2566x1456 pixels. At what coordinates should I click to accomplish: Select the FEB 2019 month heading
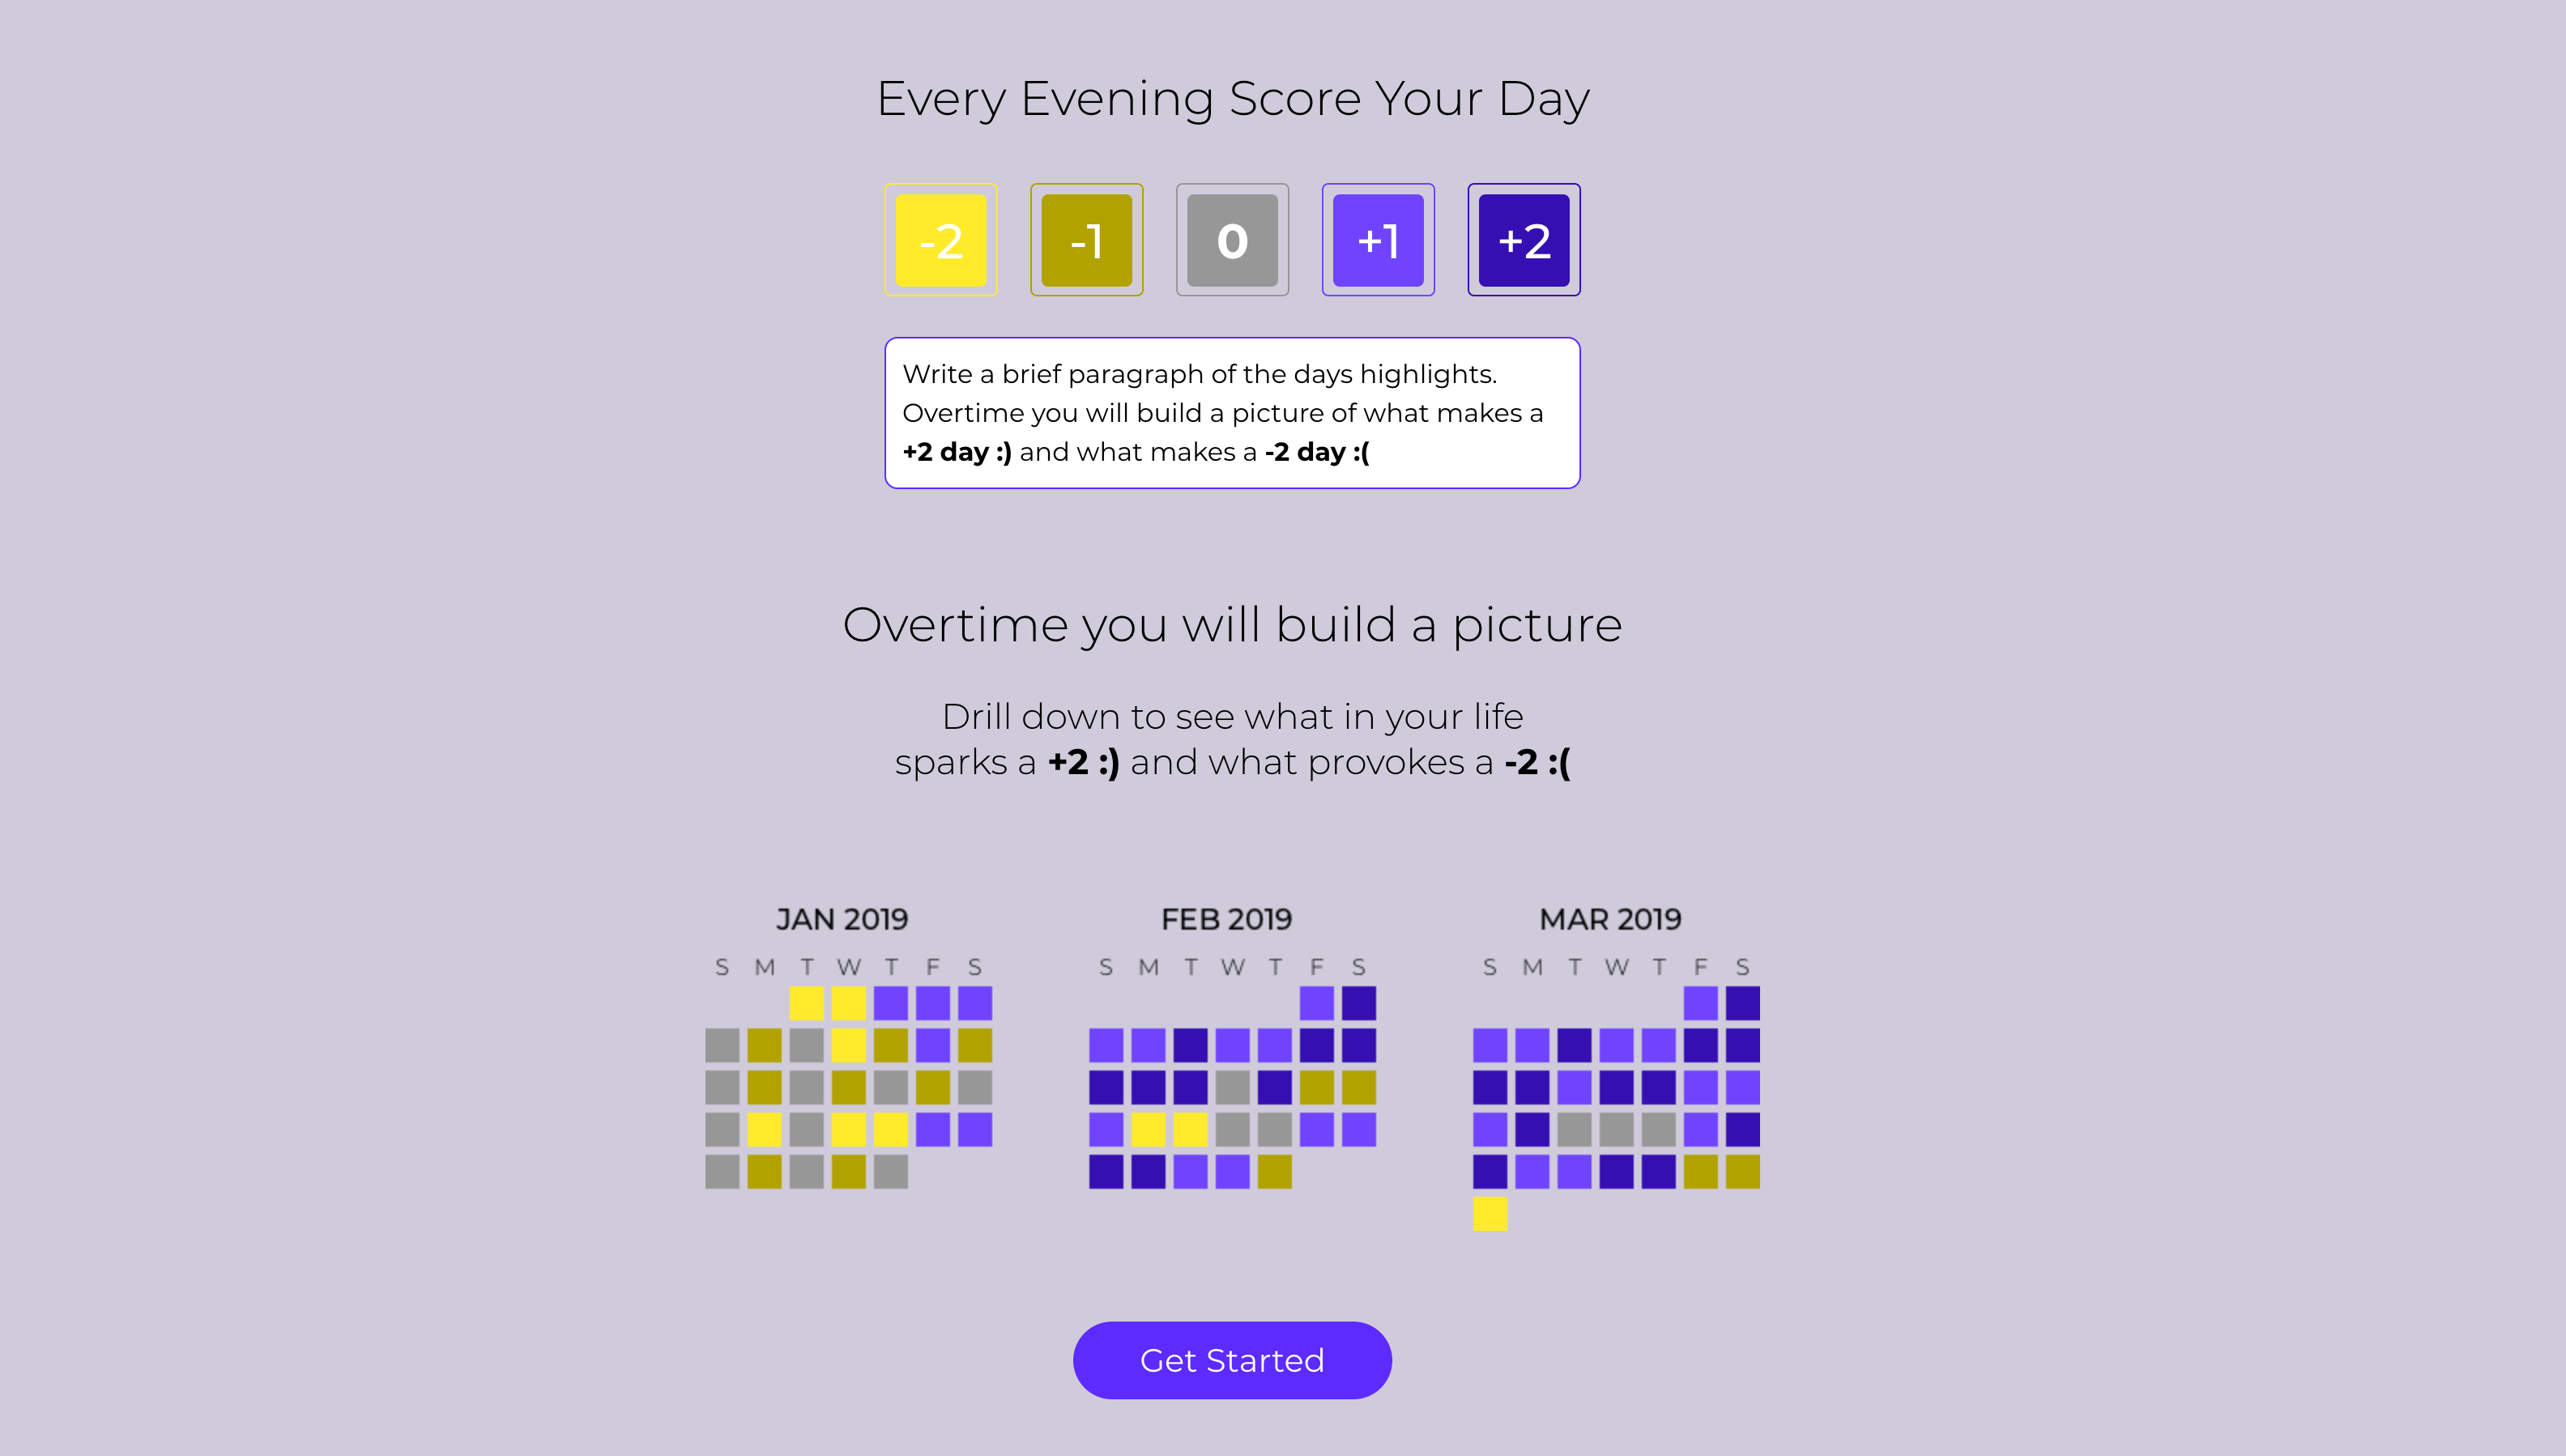tap(1226, 919)
